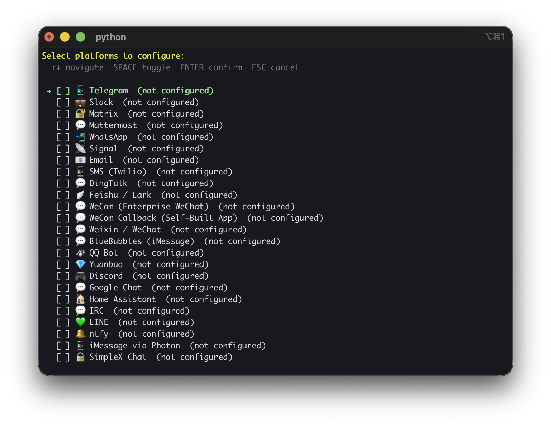
Task: Click the ⌥⌘1 shortcut label
Action: [x=494, y=36]
